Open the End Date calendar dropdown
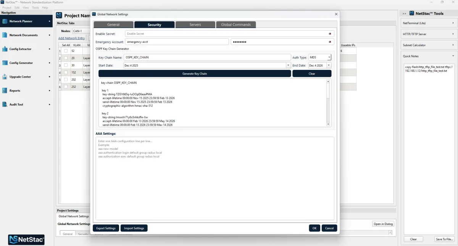The image size is (458, 246). click(329, 65)
